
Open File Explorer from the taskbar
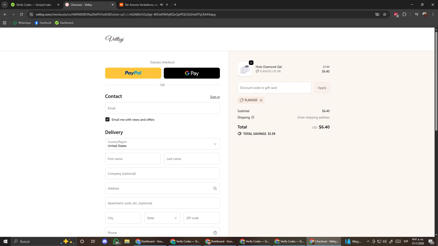(127, 241)
